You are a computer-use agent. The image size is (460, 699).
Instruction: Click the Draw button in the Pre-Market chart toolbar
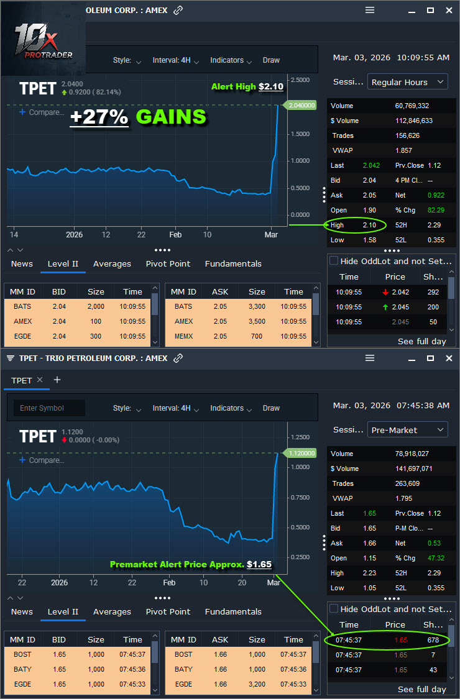click(271, 408)
